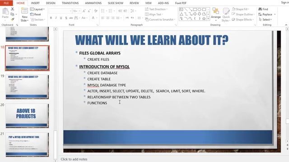The height and width of the screenshot is (162, 289).
Task: Select the ABOVE 18 PROJECTS slide thumbnail
Action: [27, 115]
